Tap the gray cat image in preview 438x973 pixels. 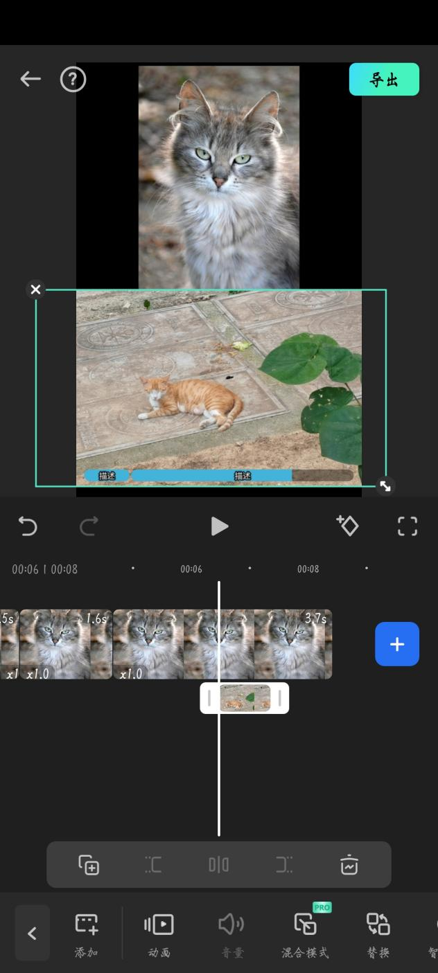click(x=219, y=177)
